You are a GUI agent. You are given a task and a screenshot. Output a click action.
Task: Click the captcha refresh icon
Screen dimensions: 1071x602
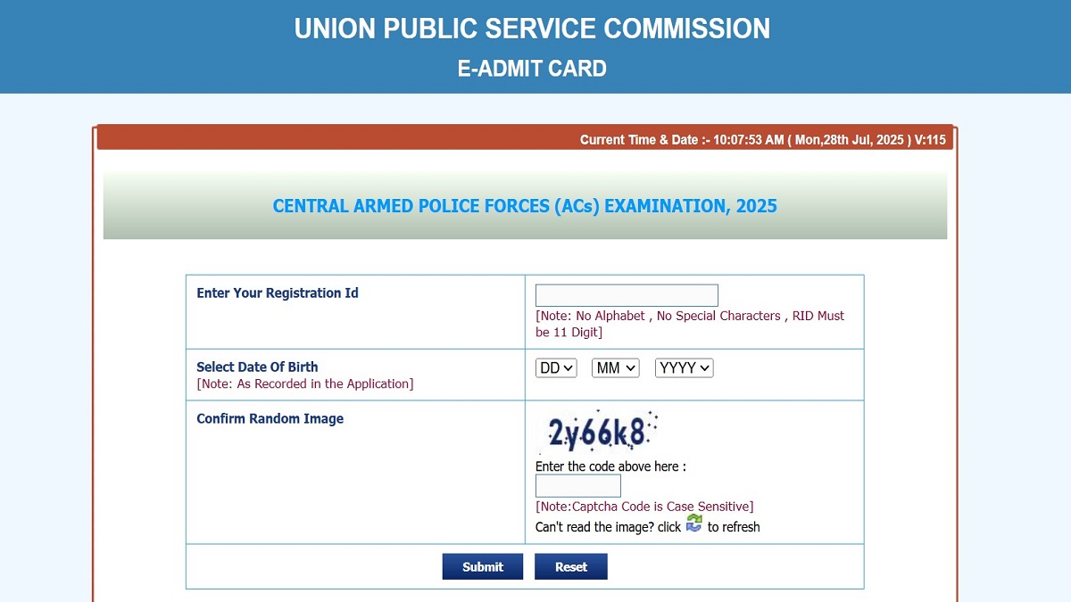pyautogui.click(x=694, y=524)
